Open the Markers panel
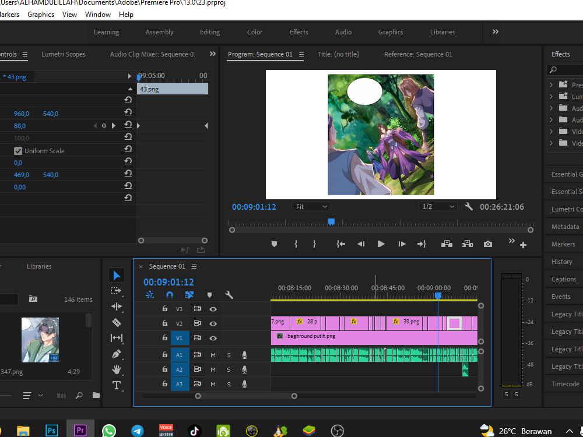This screenshot has height=437, width=583. pos(563,244)
